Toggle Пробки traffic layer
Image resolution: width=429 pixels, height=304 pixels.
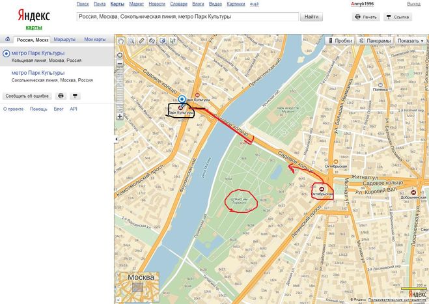tap(340, 41)
